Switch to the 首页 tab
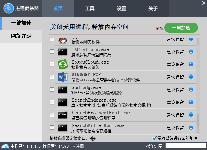The height and width of the screenshot is (150, 207). pos(58,8)
